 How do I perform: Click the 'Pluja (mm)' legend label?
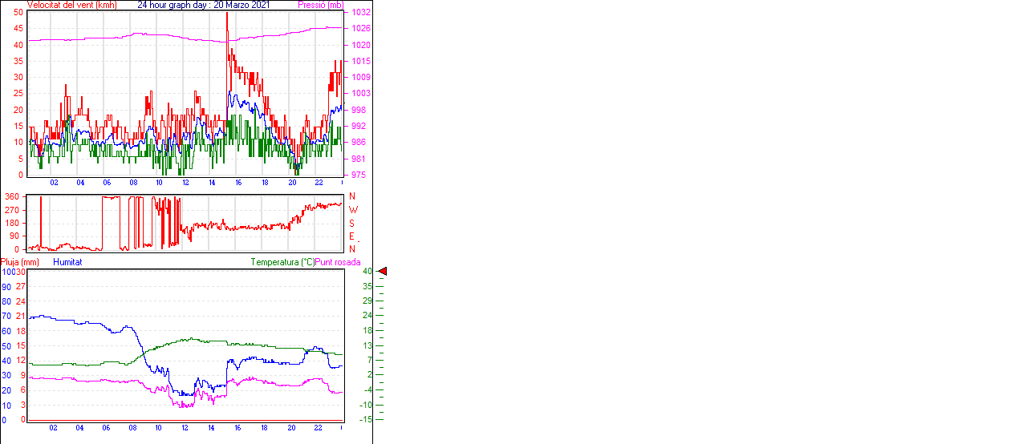click(x=20, y=262)
